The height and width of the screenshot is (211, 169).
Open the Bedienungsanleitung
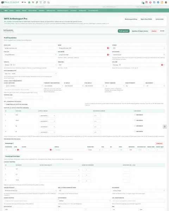click(131, 19)
